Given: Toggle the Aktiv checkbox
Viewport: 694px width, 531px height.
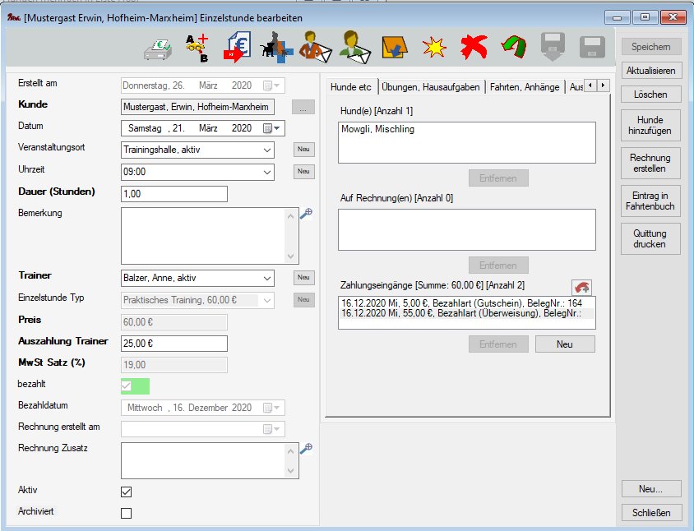Looking at the screenshot, I should tap(127, 492).
